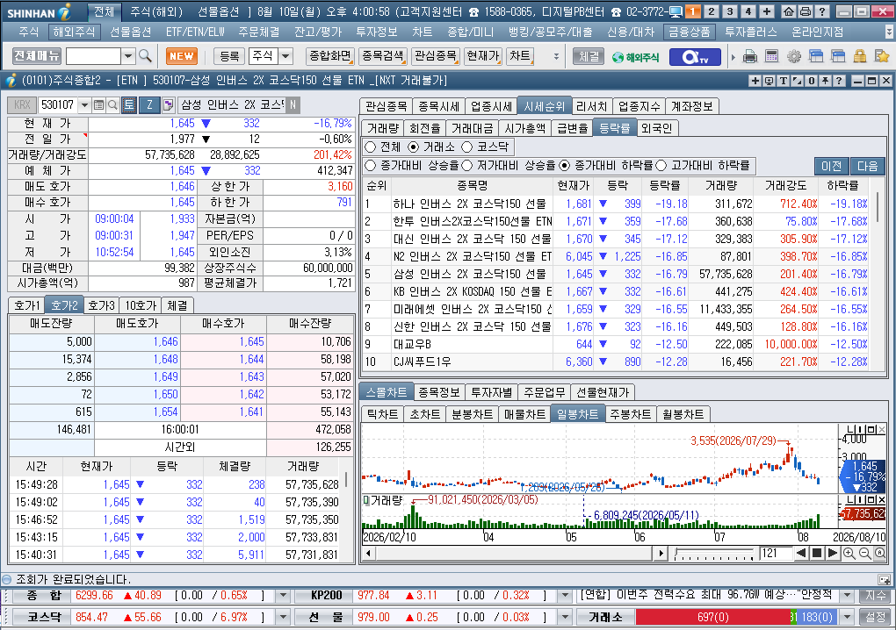Click the gray tile-windows icon before the padlock

[838, 56]
